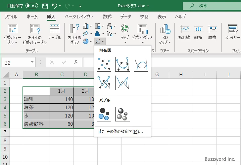Click cell C3 with value 140
The image size is (241, 165).
point(62,99)
